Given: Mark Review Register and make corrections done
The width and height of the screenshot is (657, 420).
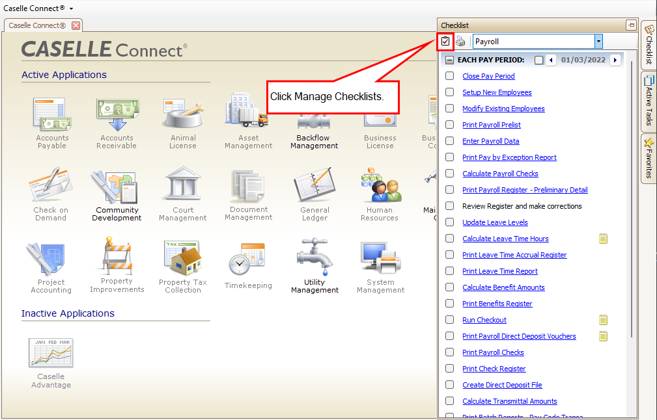Looking at the screenshot, I should coord(449,206).
